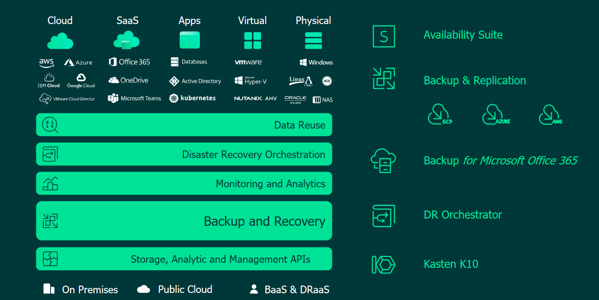Image resolution: width=599 pixels, height=300 pixels.
Task: Click the Physical column heading
Action: (x=313, y=21)
